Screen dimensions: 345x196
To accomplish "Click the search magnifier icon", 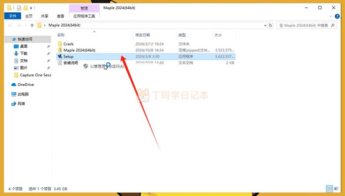I will [x=333, y=25].
